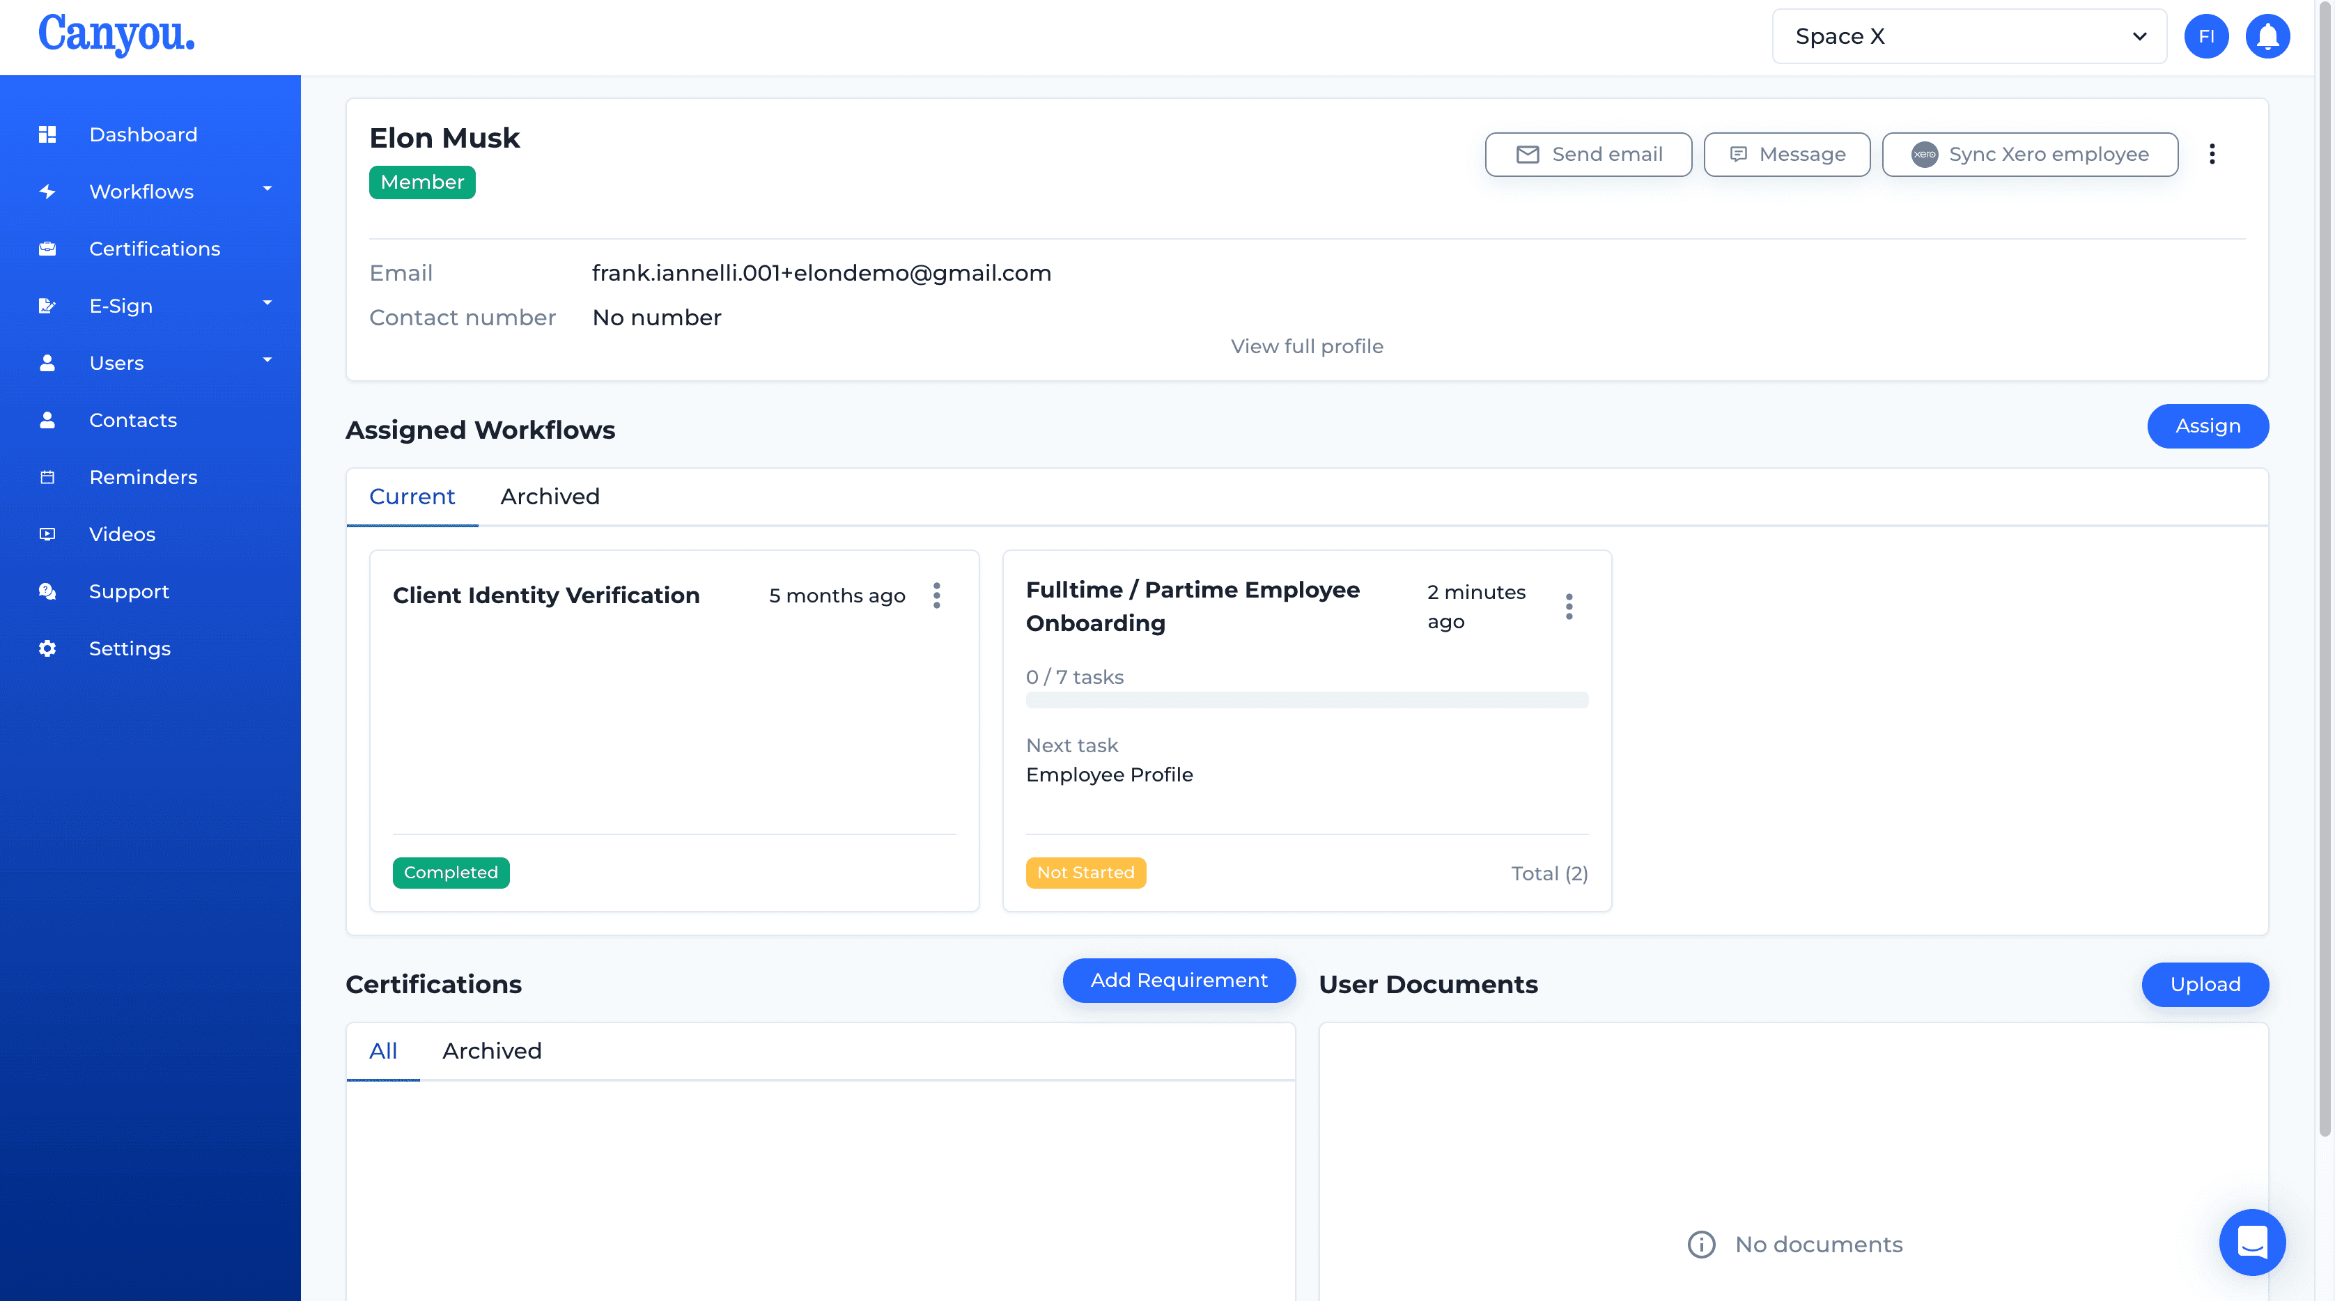Switch to Archived certifications tab
Viewport: 2335px width, 1301px height.
click(x=491, y=1051)
